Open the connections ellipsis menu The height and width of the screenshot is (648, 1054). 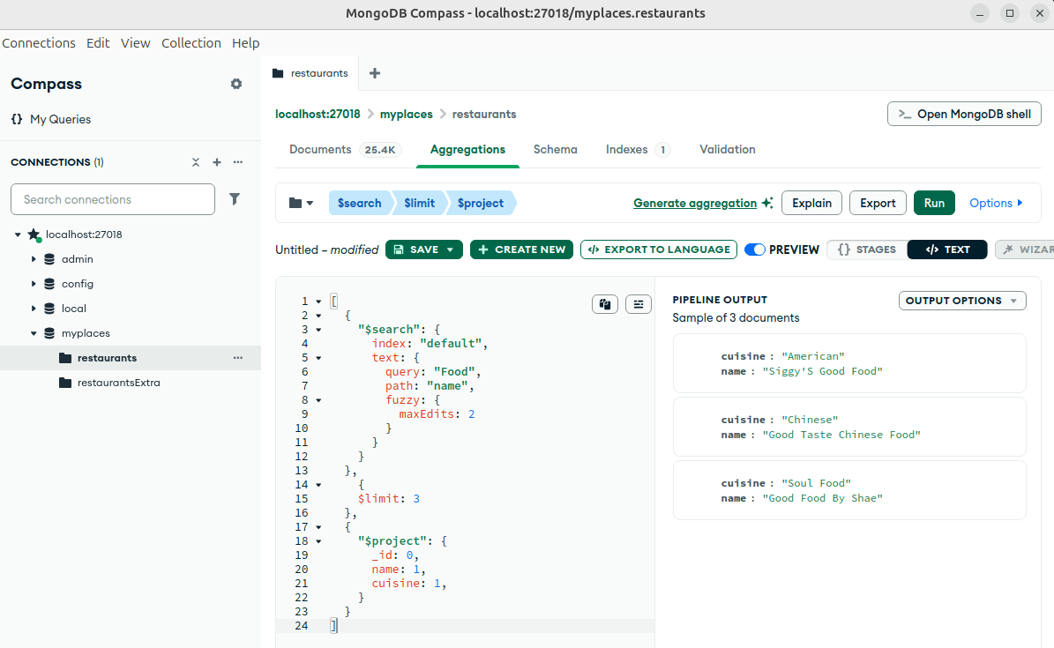237,162
